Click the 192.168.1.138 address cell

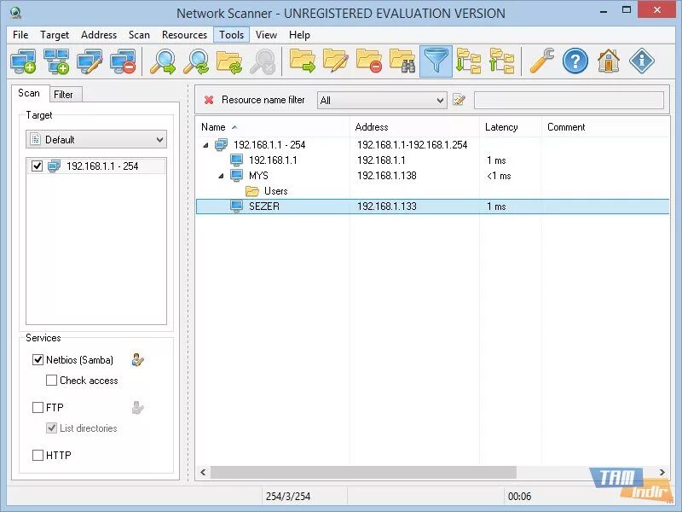[387, 176]
